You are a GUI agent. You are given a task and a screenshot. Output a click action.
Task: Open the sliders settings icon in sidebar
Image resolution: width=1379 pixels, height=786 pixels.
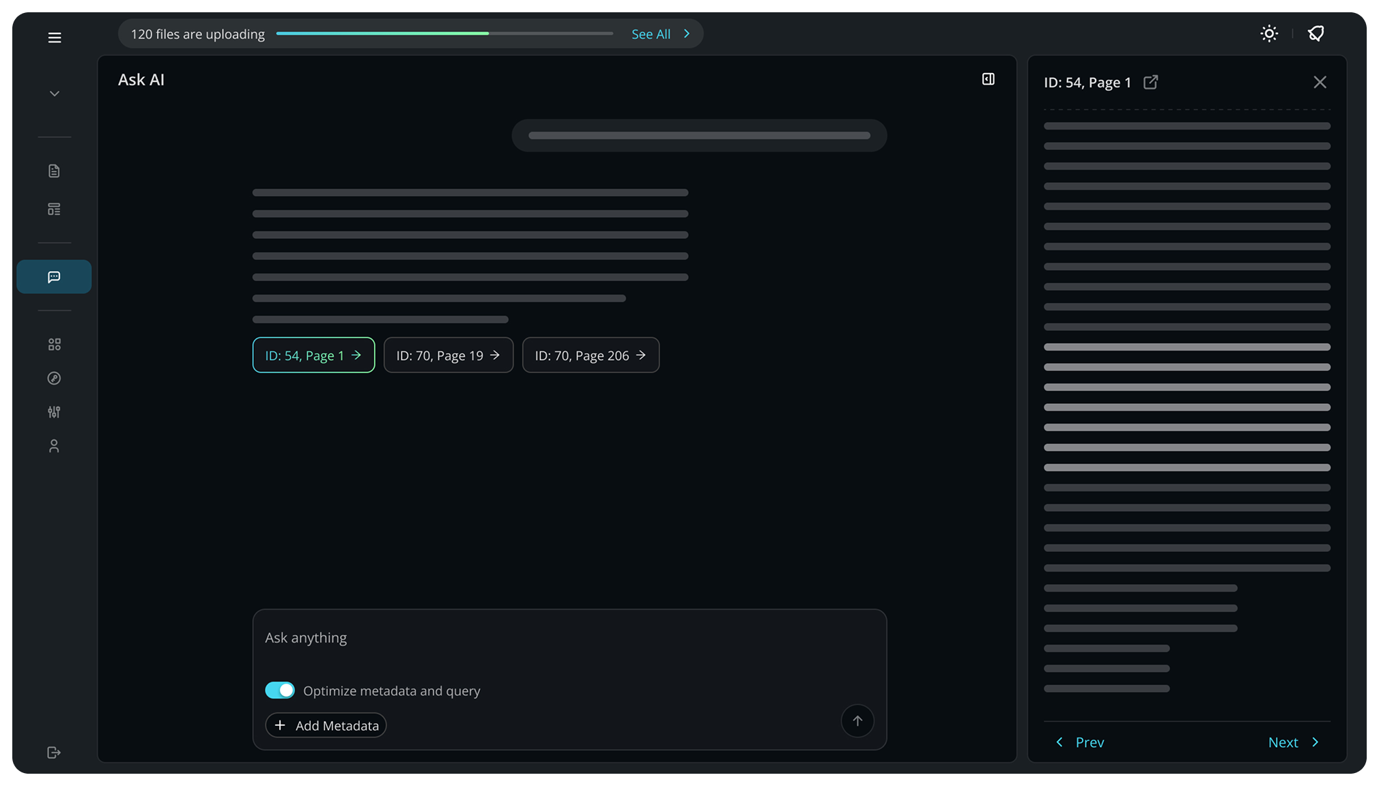coord(54,412)
